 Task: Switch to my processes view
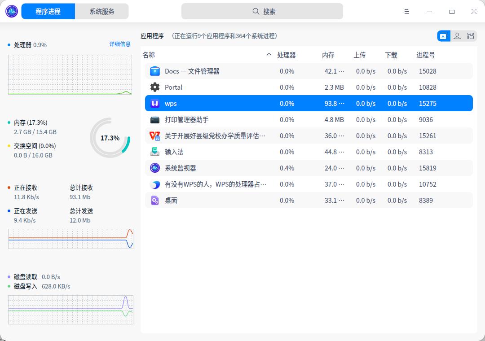click(457, 36)
